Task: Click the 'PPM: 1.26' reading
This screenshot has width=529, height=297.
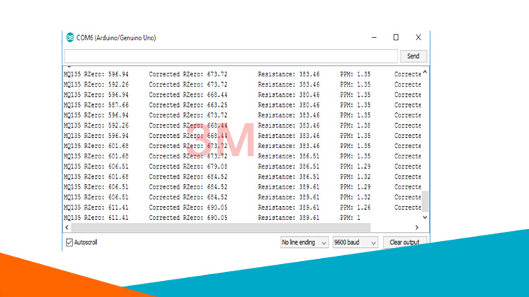Action: pyautogui.click(x=356, y=208)
